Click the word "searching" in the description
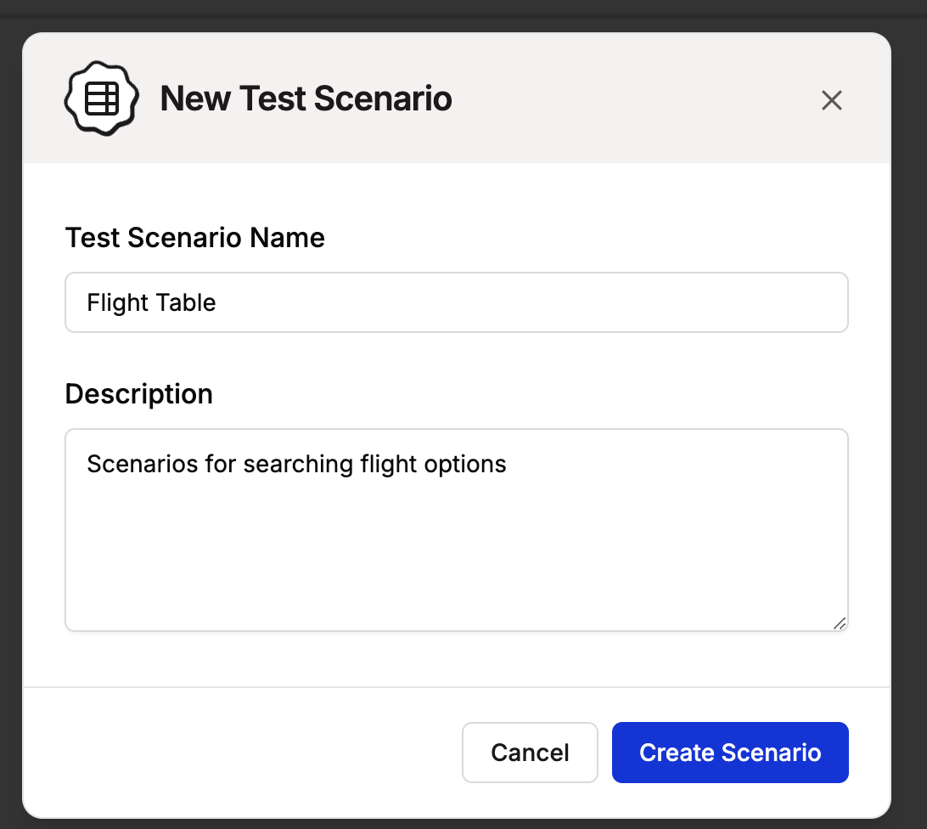 (x=298, y=465)
